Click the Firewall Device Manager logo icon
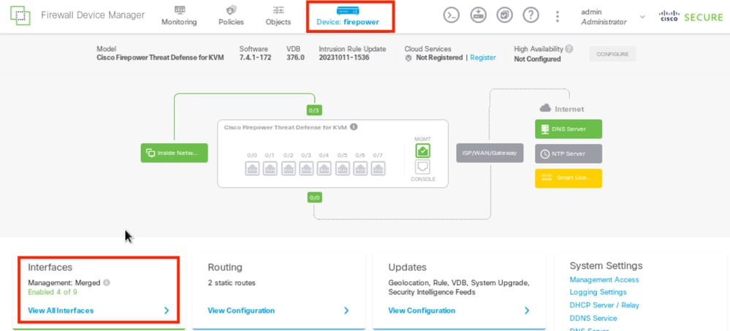The image size is (730, 331). 20,15
